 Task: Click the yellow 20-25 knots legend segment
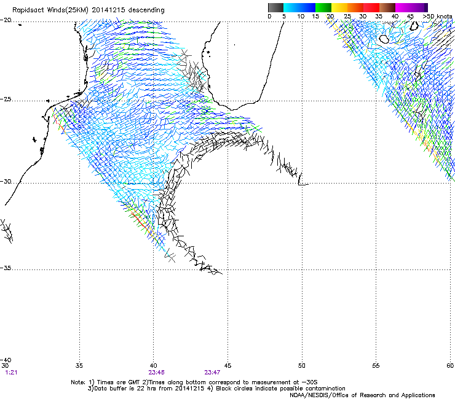click(x=339, y=7)
